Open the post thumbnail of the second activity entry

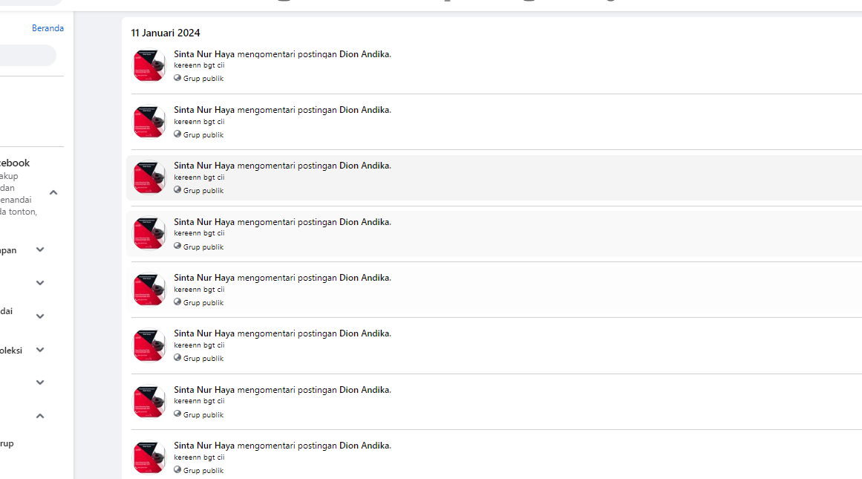[x=149, y=122]
